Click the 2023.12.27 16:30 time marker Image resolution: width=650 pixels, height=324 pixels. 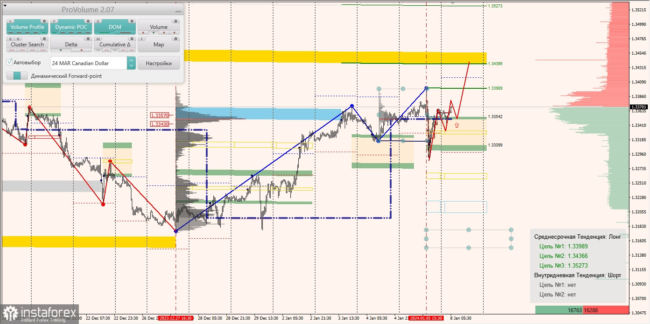175,318
